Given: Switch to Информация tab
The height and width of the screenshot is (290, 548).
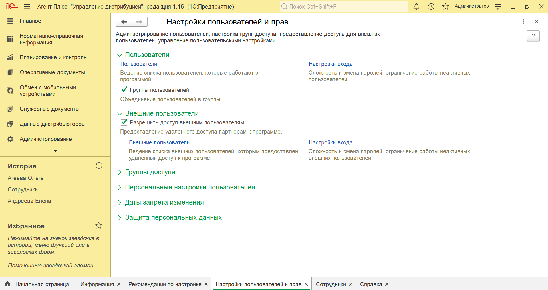Looking at the screenshot, I should pyautogui.click(x=97, y=284).
